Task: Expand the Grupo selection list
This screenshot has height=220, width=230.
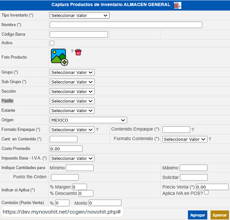Action: point(72,72)
